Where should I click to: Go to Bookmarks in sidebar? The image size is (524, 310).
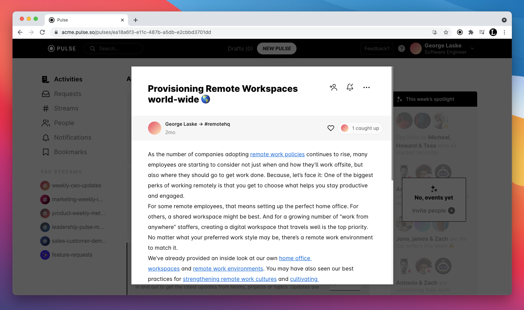(70, 152)
